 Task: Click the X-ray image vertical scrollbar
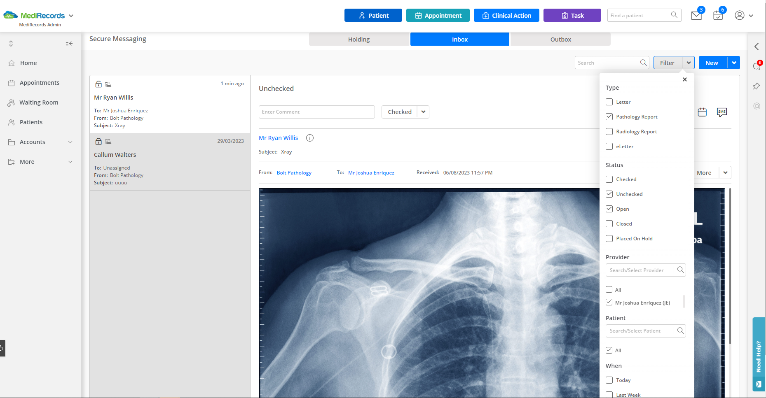[x=730, y=266]
